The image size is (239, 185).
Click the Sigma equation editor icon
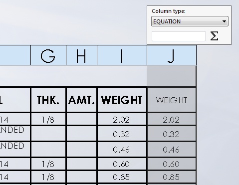pyautogui.click(x=214, y=36)
